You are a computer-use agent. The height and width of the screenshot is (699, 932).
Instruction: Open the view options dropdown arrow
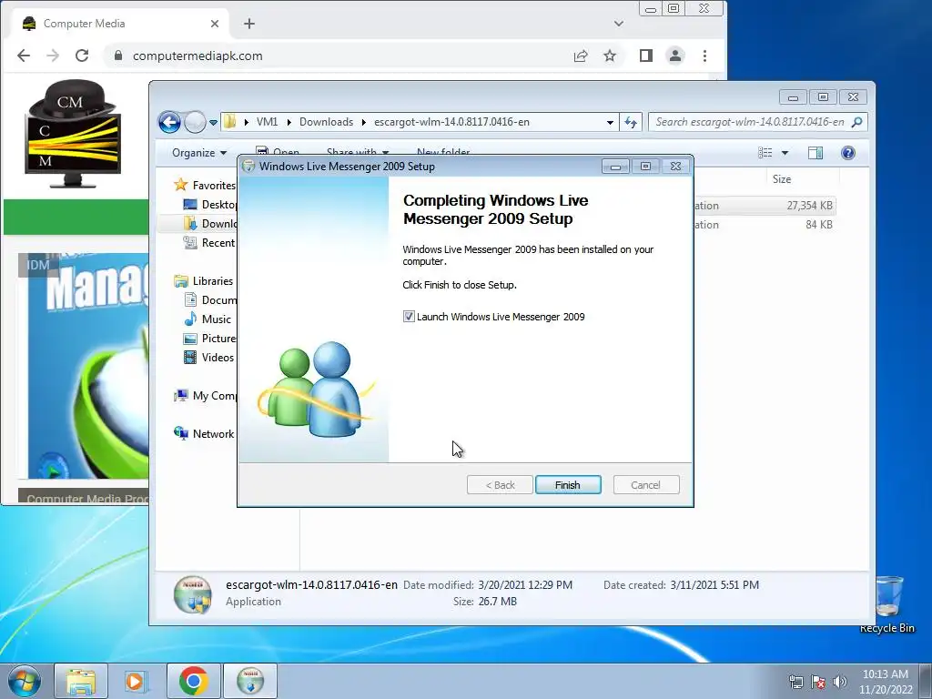point(785,153)
